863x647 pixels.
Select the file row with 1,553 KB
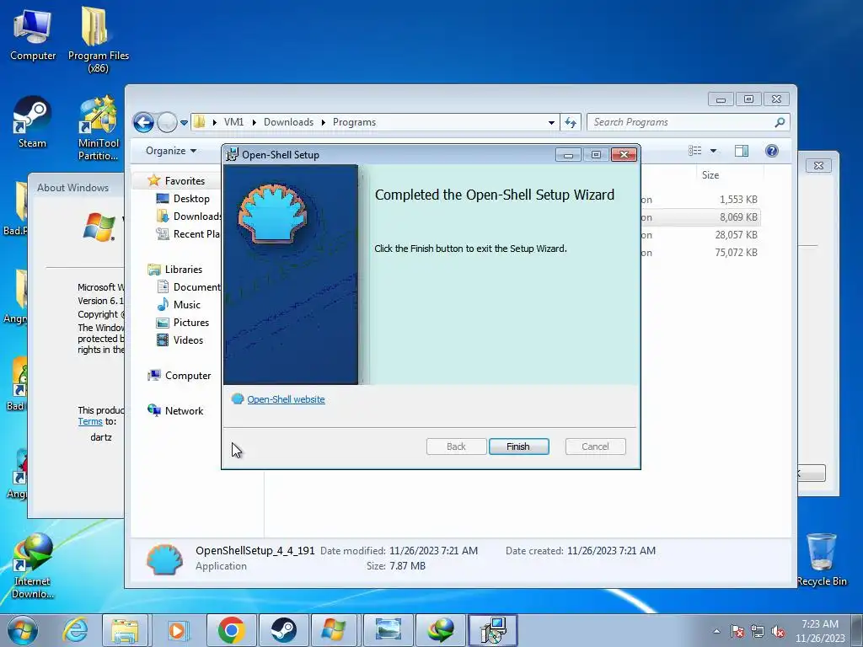[x=700, y=200]
